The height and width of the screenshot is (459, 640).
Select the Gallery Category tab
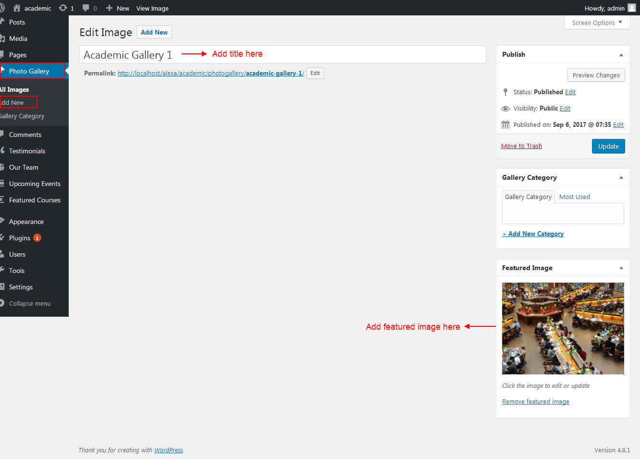528,197
